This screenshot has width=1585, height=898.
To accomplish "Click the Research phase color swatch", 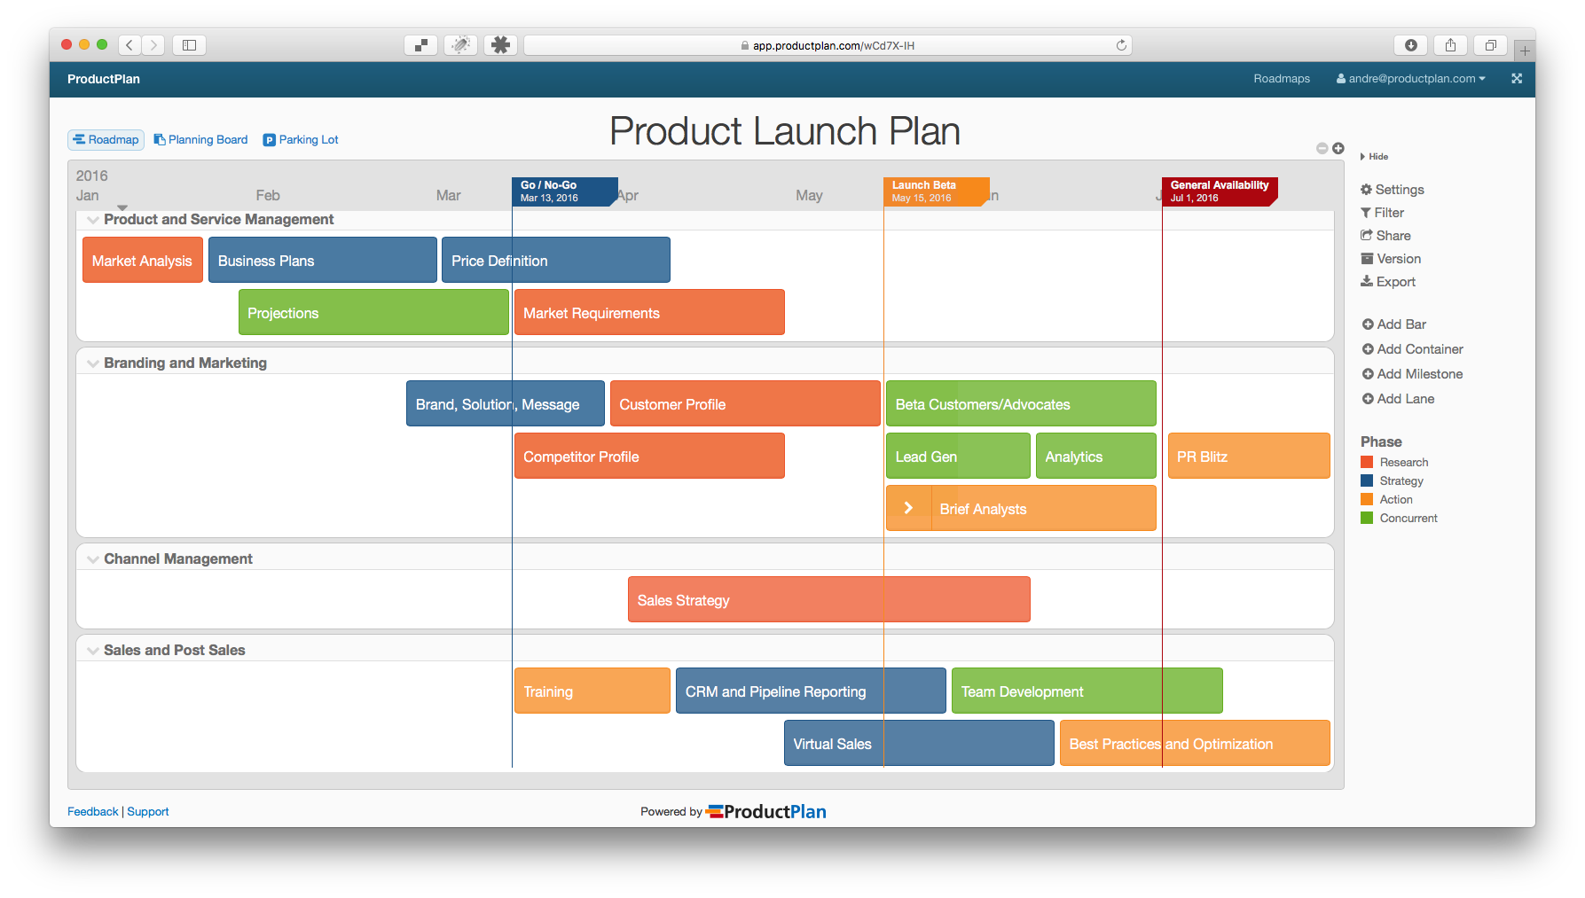I will (1367, 462).
